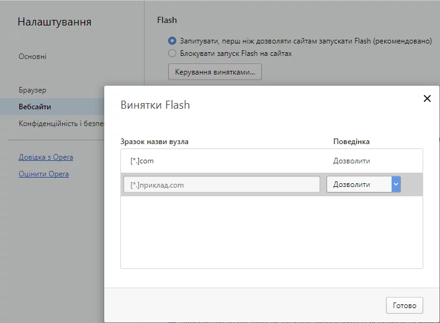Click the Налаштування page heading

pos(55,22)
